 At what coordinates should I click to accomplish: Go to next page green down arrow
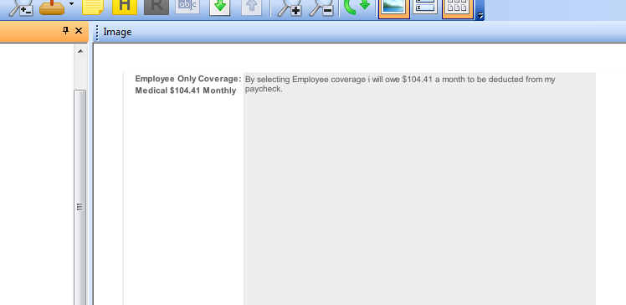pos(220,8)
